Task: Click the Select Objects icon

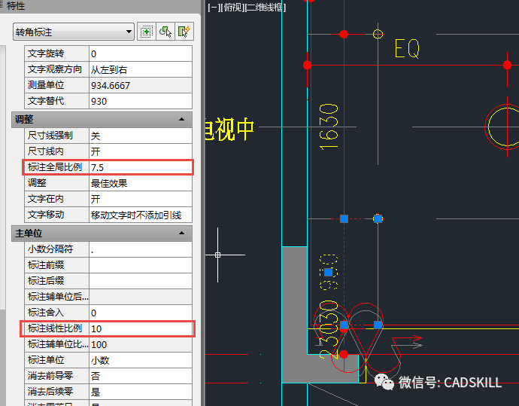Action: coord(165,32)
